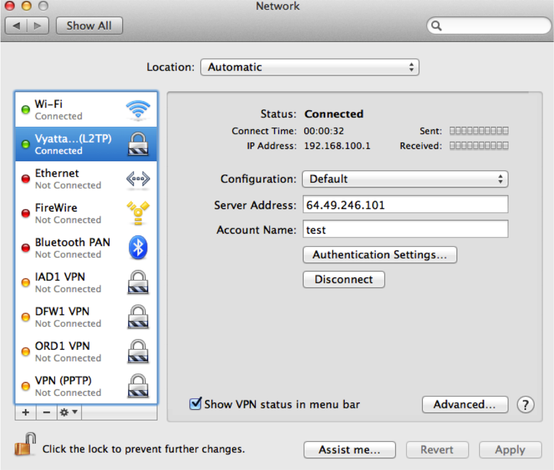Viewport: 554px width, 470px height.
Task: Click the IAD1 VPN padlock icon
Action: 138,282
